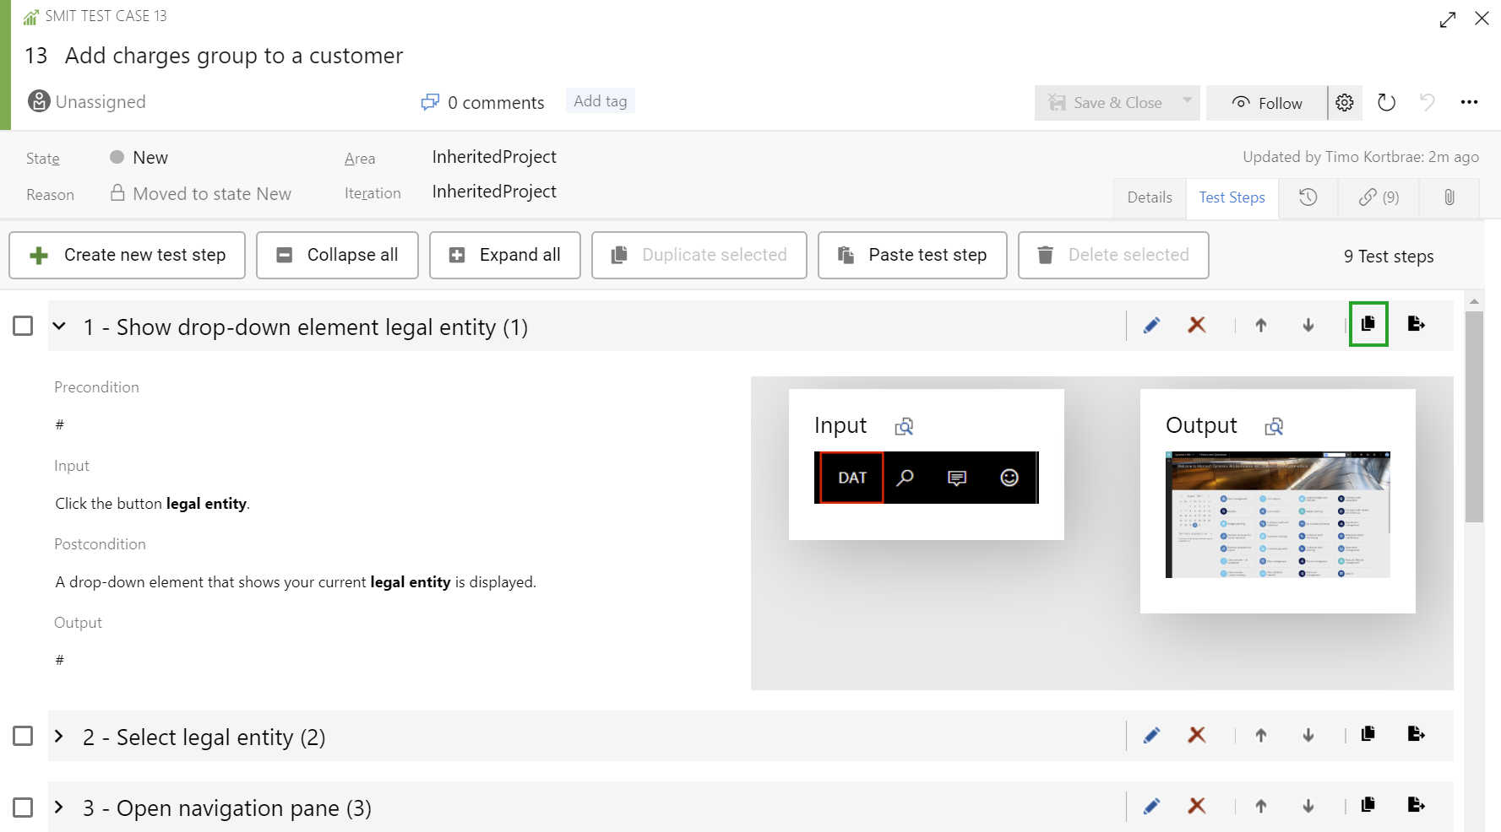Open the Output screenshot thumbnail
Screen dimensions: 1501x832
[x=1277, y=515]
